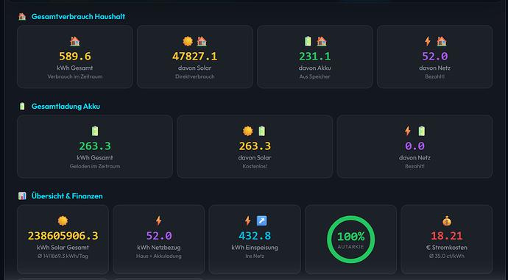Select the Gesamtverbrauch Haushalt heading
The height and width of the screenshot is (280, 508).
[x=78, y=16]
